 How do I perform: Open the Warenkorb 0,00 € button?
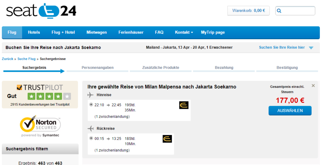248,11
